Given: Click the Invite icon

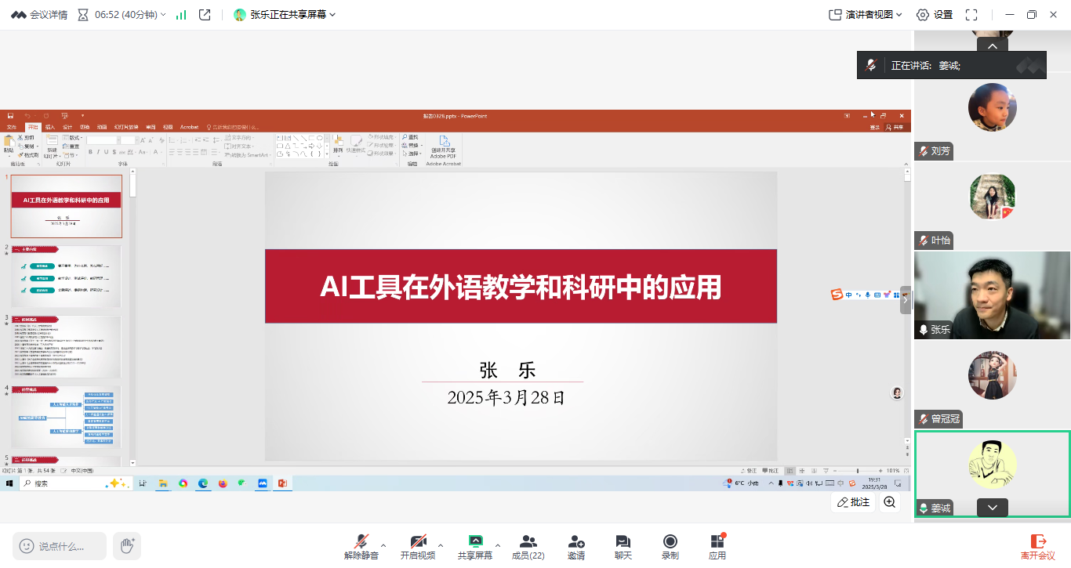Looking at the screenshot, I should click(576, 546).
